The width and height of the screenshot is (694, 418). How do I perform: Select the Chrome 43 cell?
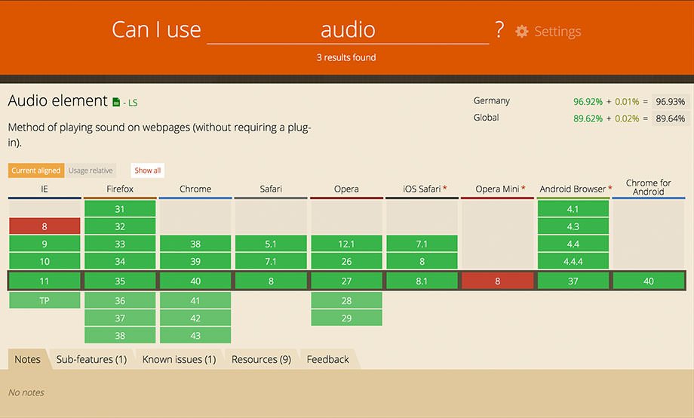(195, 335)
